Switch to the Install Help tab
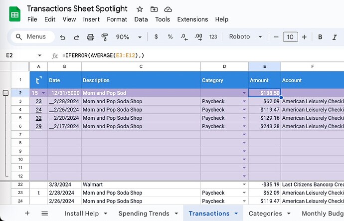This screenshot has height=221, width=344. pyautogui.click(x=81, y=214)
